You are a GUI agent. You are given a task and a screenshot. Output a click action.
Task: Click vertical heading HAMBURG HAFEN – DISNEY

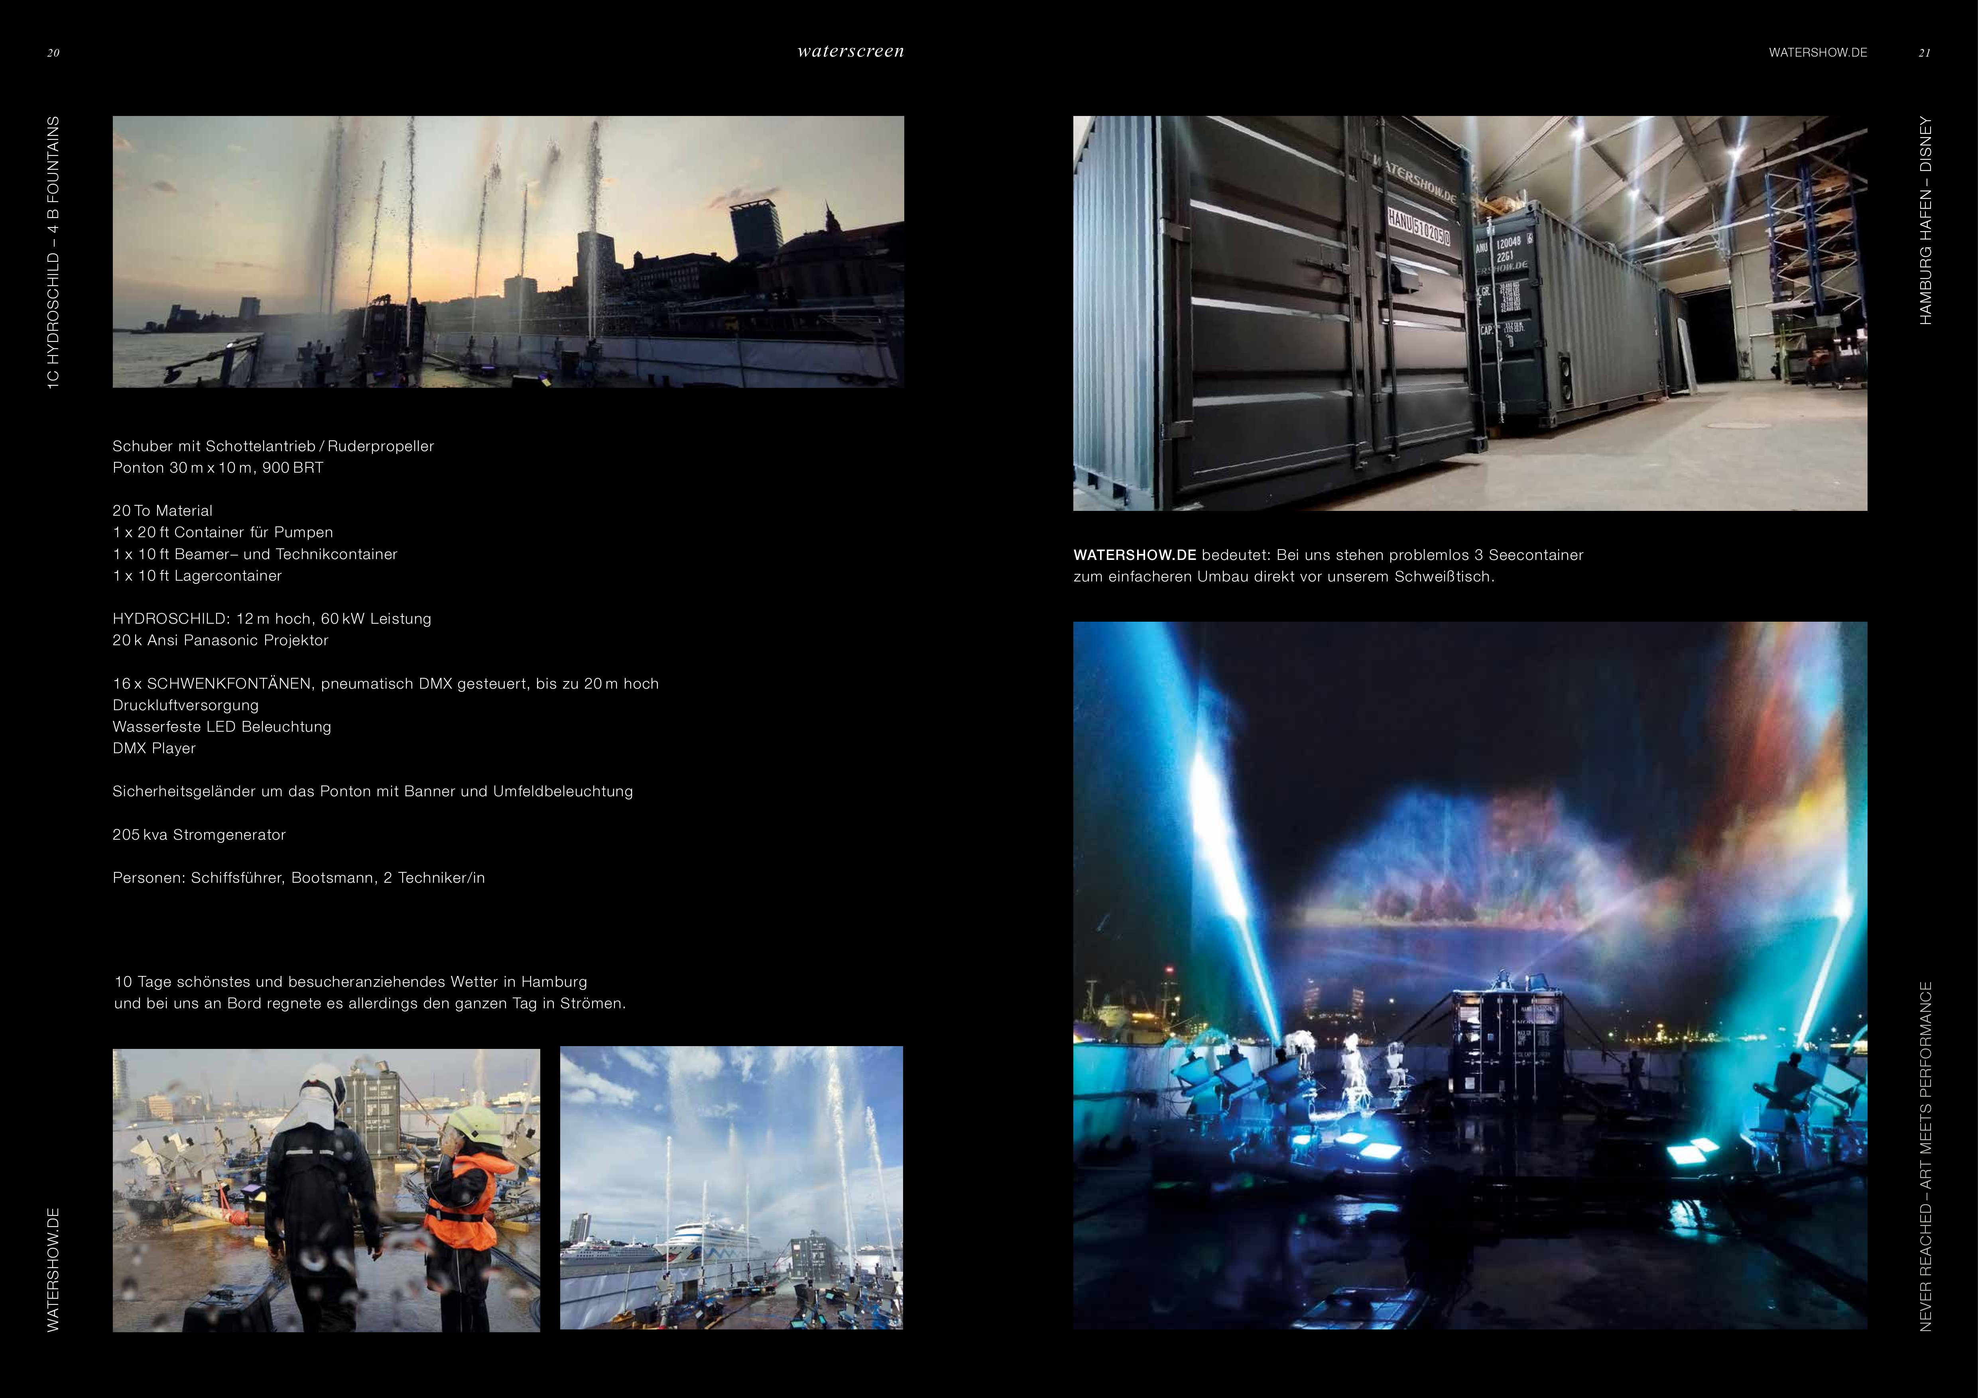click(1925, 220)
